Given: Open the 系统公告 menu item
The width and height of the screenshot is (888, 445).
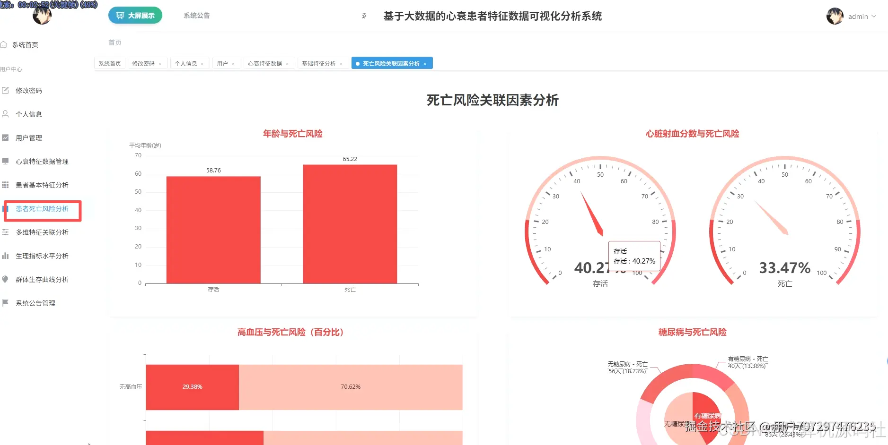Looking at the screenshot, I should pos(196,15).
